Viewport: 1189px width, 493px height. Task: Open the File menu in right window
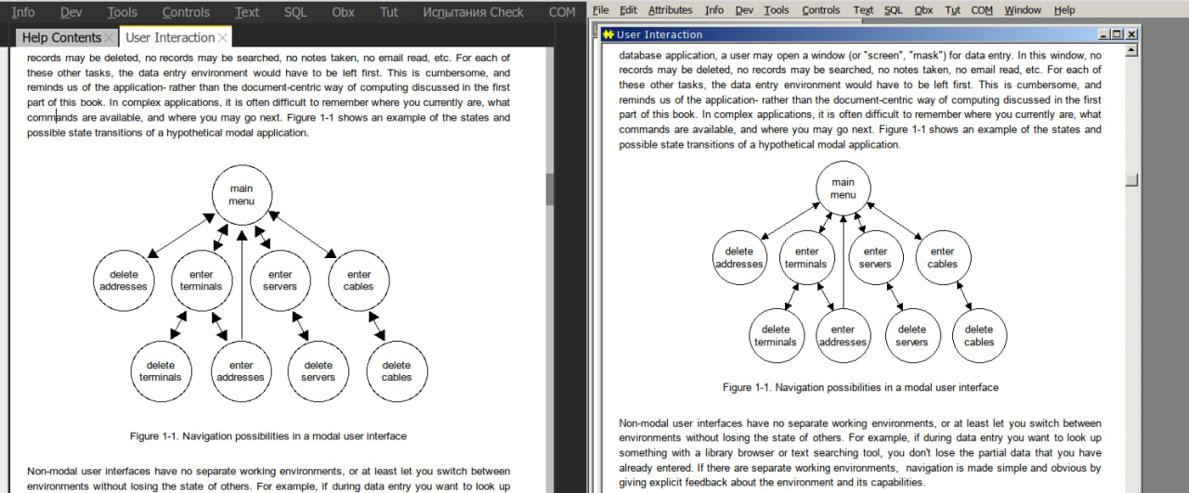[x=601, y=10]
